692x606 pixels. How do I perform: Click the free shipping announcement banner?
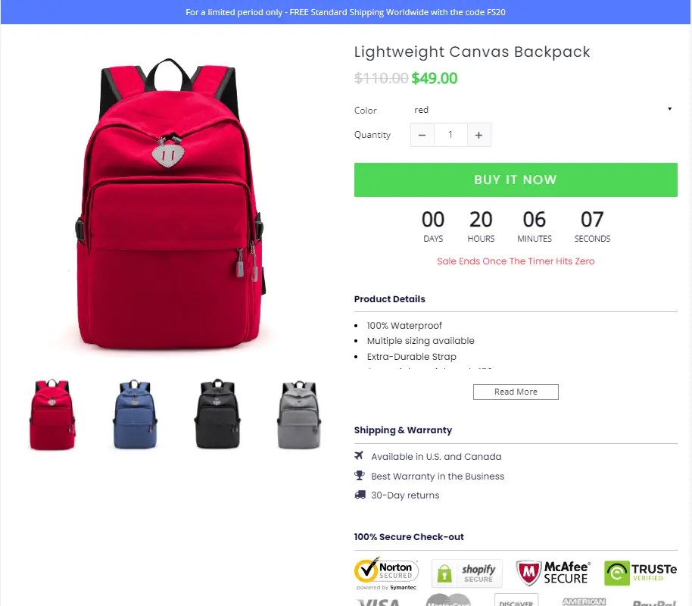(346, 12)
